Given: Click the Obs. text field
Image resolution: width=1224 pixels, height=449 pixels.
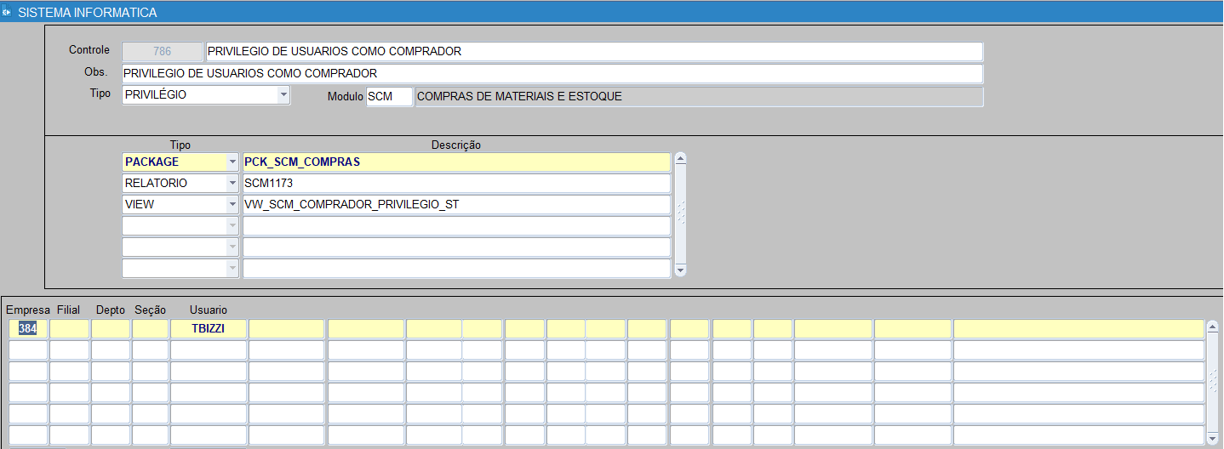Looking at the screenshot, I should tap(552, 74).
